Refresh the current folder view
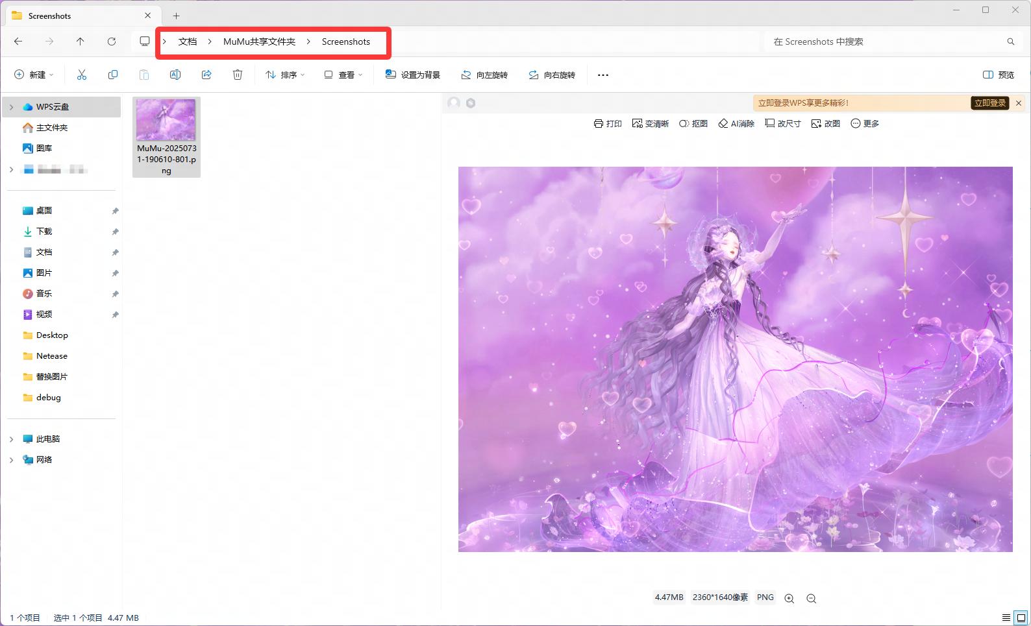The height and width of the screenshot is (626, 1031). (x=112, y=42)
